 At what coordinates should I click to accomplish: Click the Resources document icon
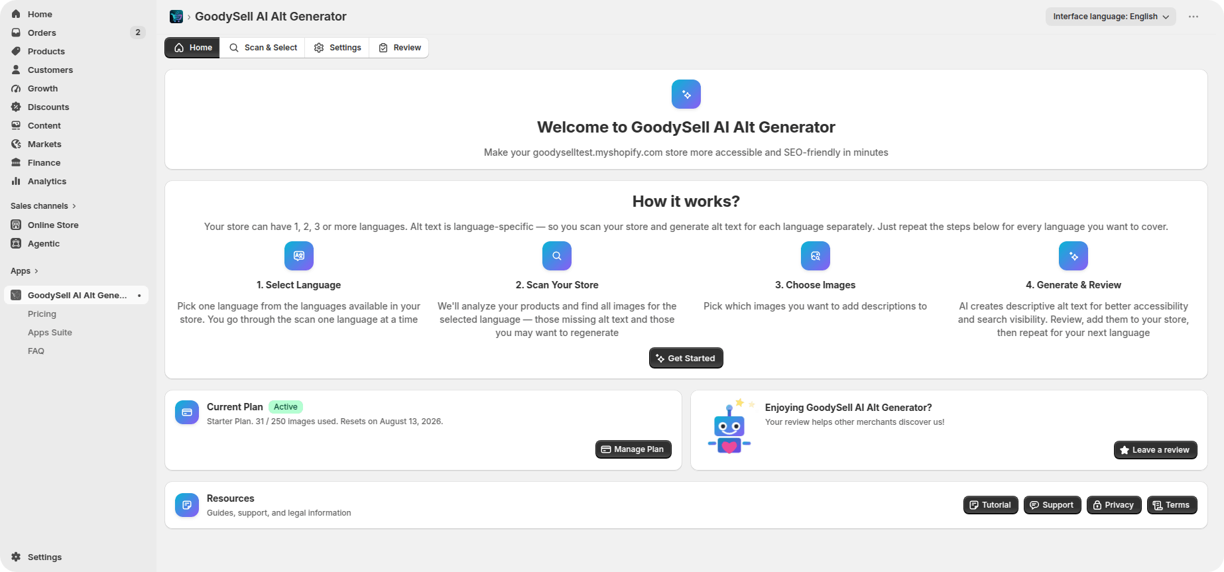187,505
